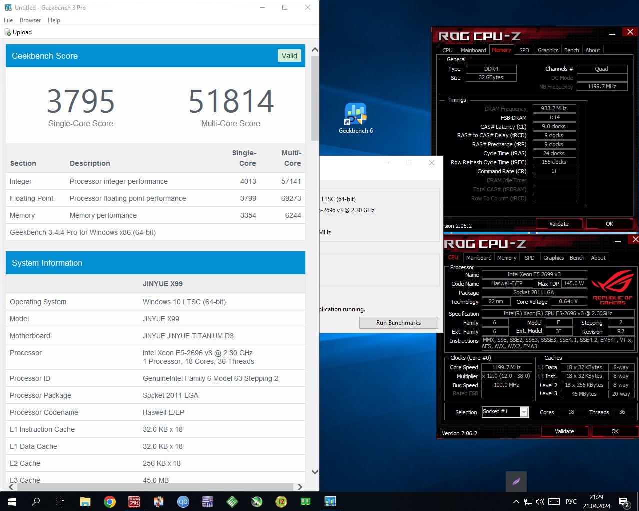Open touch keyboard tray icon

click(554, 502)
